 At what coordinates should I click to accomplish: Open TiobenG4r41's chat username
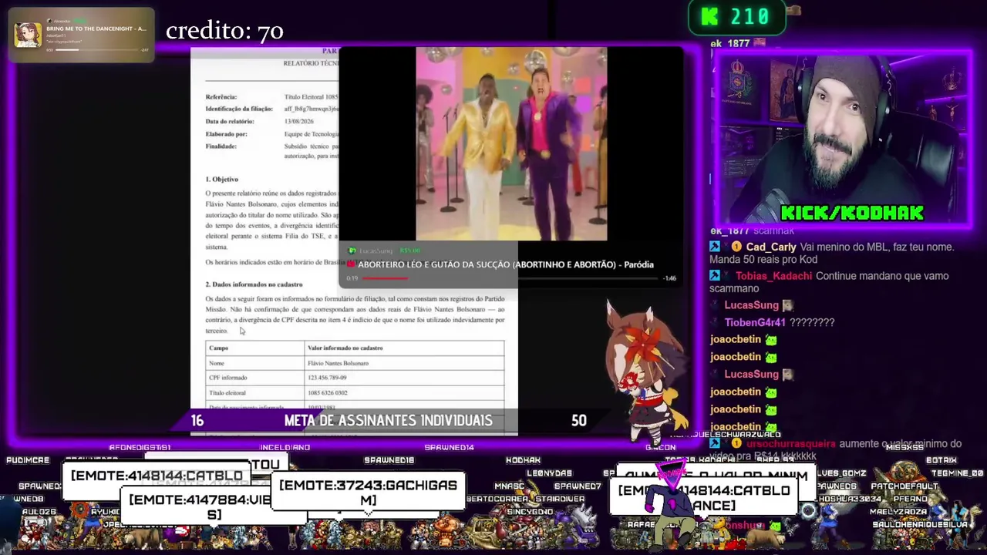click(x=755, y=322)
